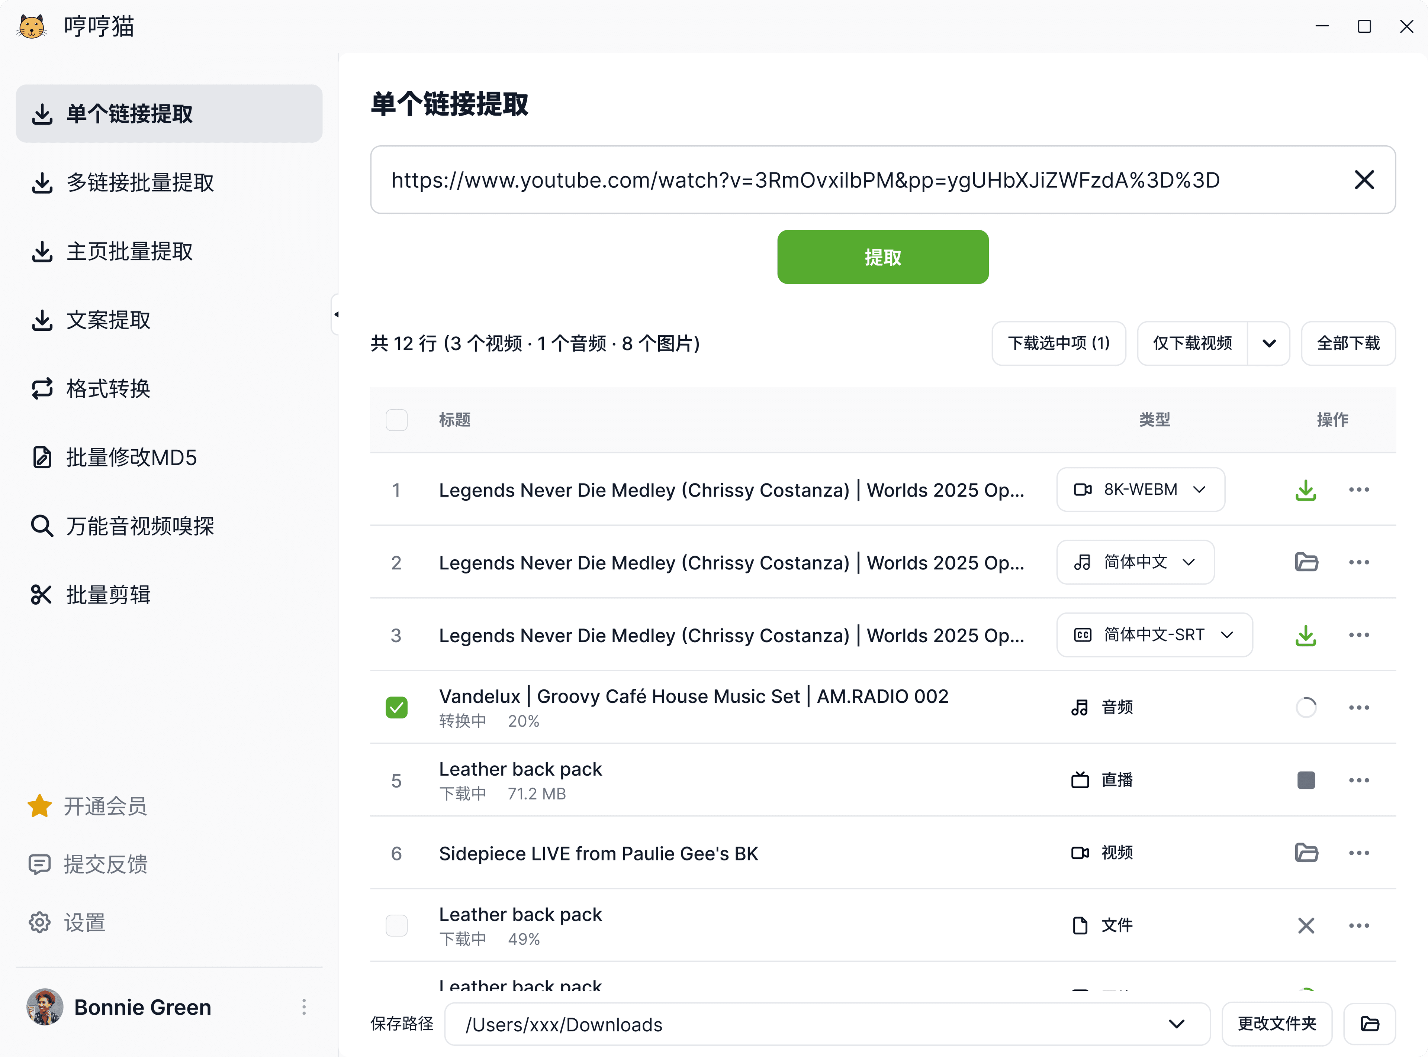
Task: Click 下载选中项 (1) button
Action: click(1059, 343)
